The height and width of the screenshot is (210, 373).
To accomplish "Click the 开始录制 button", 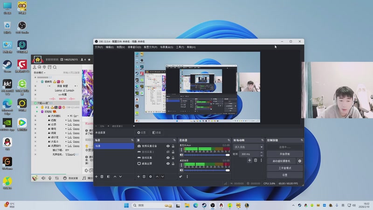I will tap(284, 154).
